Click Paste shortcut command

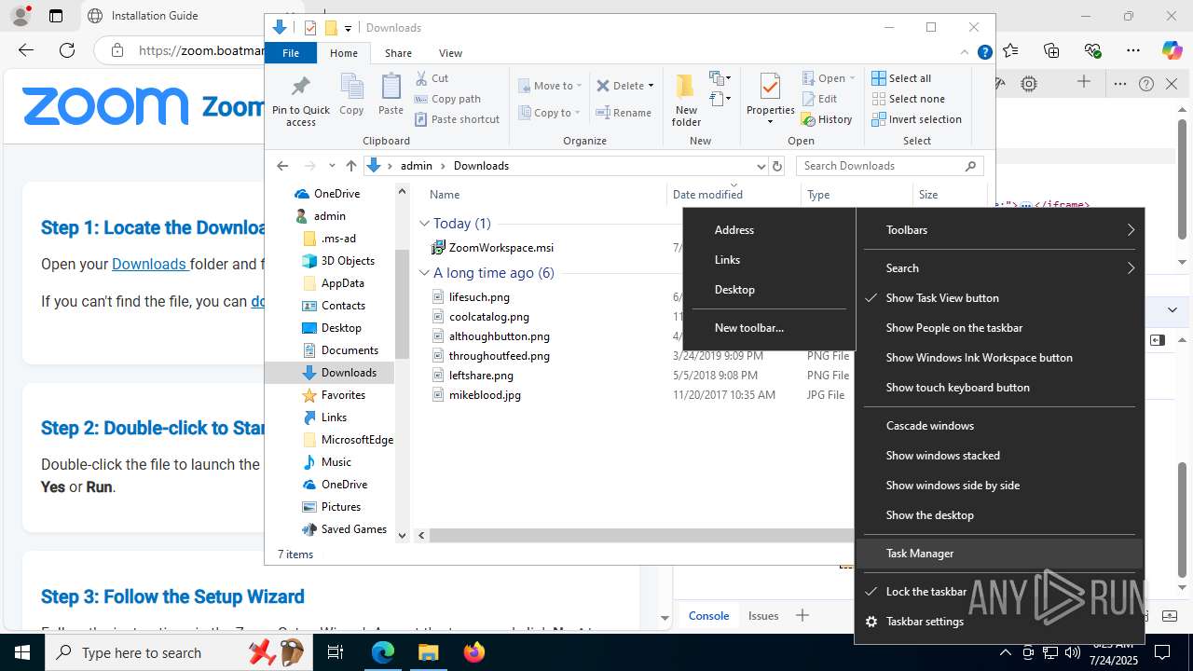pos(457,119)
